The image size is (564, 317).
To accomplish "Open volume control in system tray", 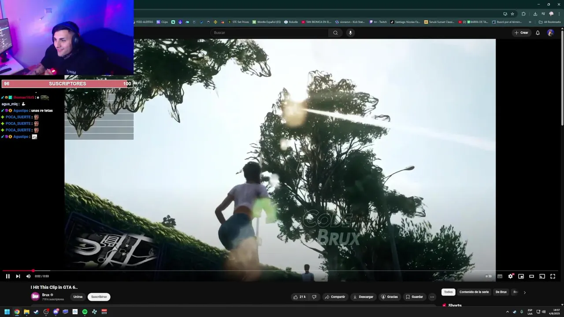I will (543, 312).
